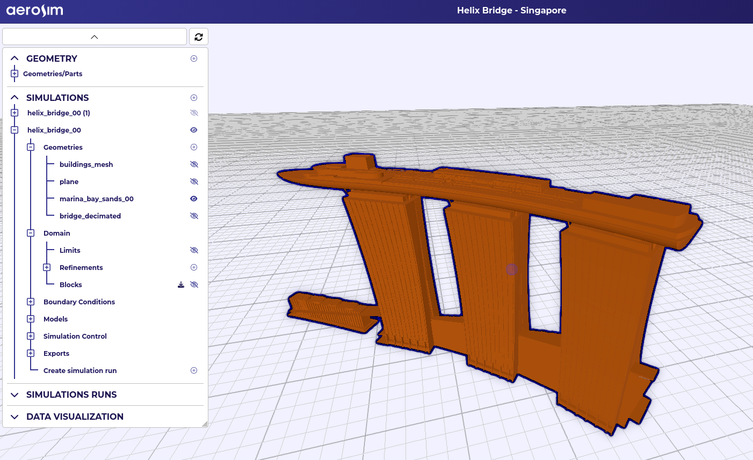Viewport: 753px width, 460px height.
Task: Download Blocks using the download icon
Action: click(x=181, y=284)
